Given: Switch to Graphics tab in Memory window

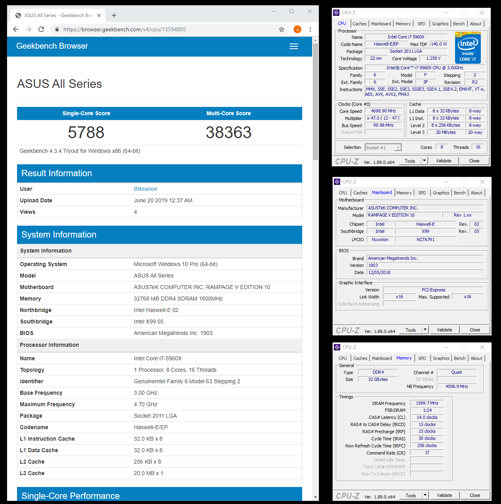Looking at the screenshot, I should tap(441, 358).
